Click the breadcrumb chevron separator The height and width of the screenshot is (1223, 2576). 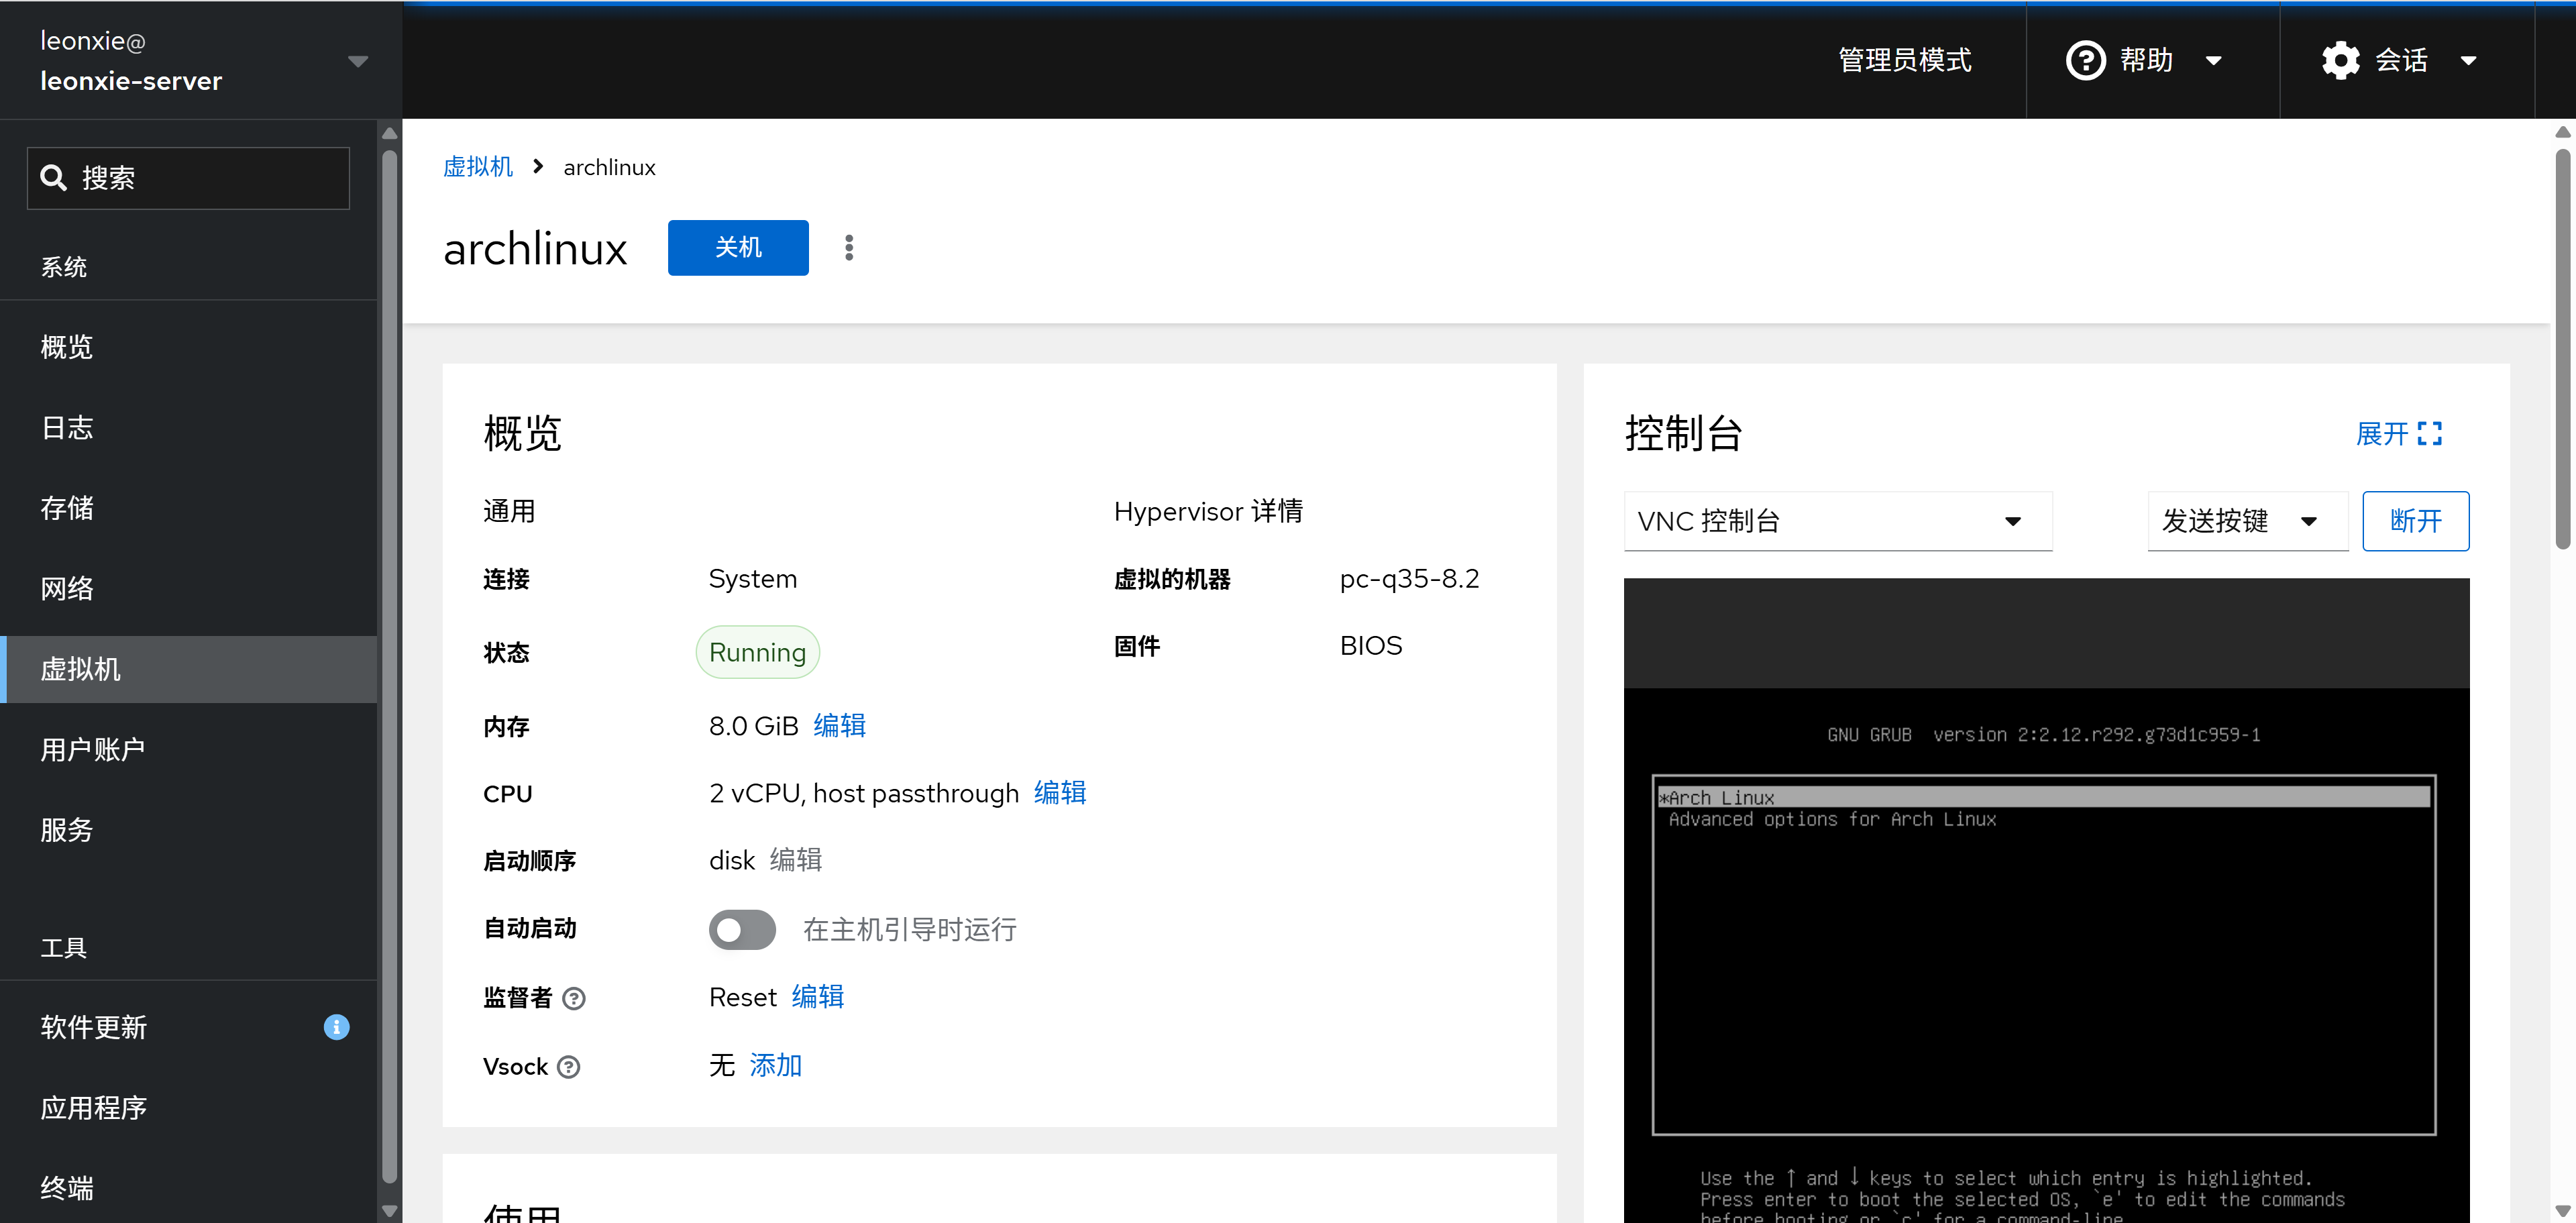point(538,167)
